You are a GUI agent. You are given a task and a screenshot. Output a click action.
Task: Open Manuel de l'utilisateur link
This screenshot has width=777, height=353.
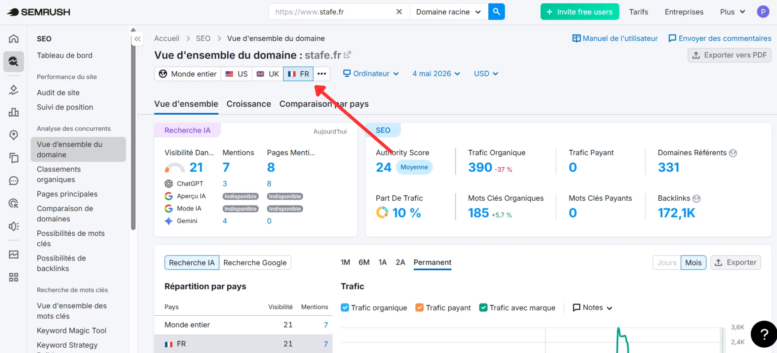tap(615, 38)
